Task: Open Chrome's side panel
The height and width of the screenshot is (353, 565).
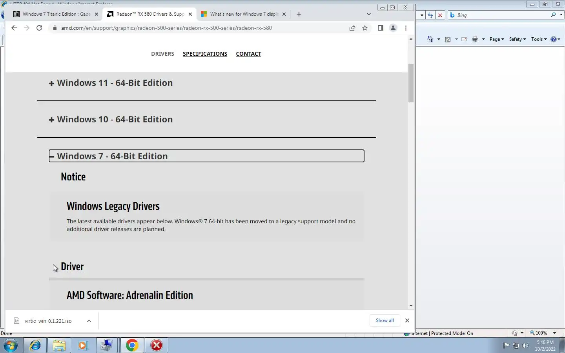Action: [x=380, y=28]
